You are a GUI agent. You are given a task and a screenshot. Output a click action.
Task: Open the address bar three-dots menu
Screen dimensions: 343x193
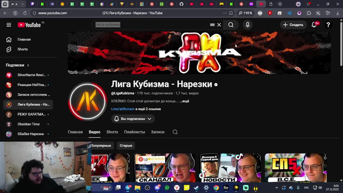(x=225, y=13)
